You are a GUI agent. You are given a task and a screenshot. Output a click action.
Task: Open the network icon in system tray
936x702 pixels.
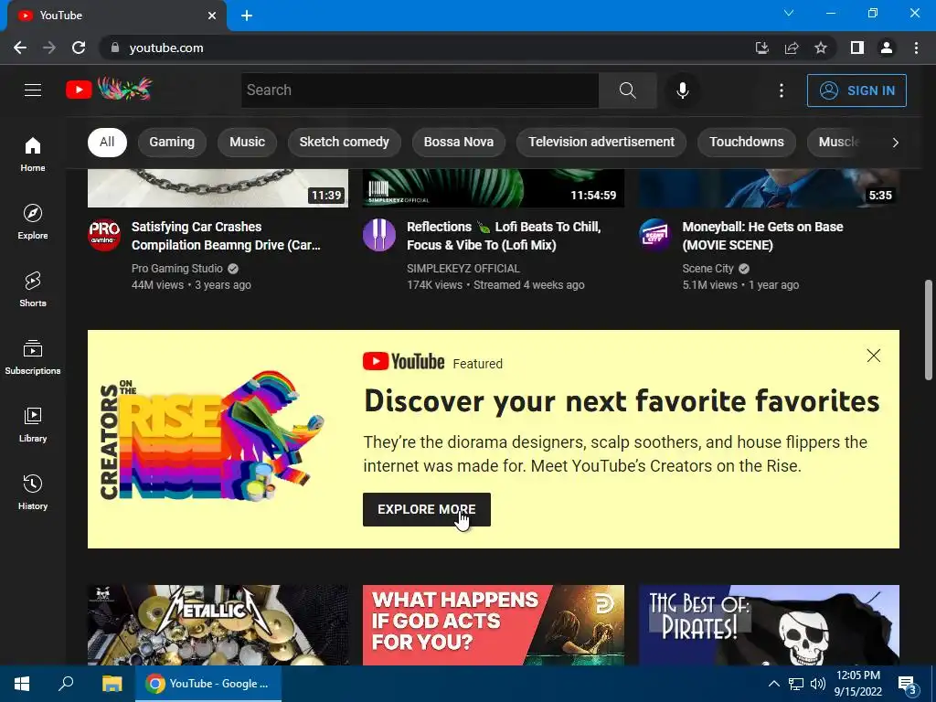point(796,684)
